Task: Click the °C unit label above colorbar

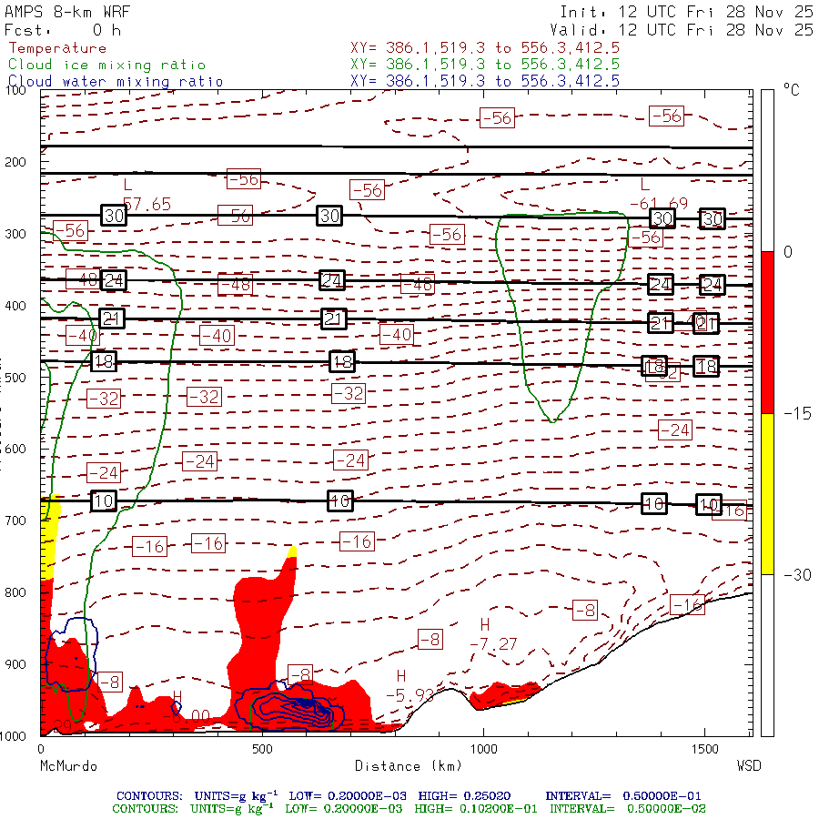Action: (x=790, y=92)
